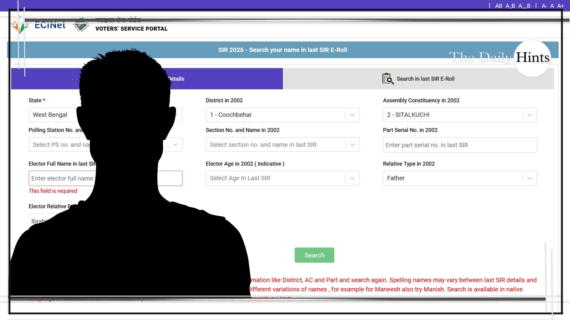Expand Polling Station No. dropdown arrow
The image size is (570, 320).
[x=175, y=145]
